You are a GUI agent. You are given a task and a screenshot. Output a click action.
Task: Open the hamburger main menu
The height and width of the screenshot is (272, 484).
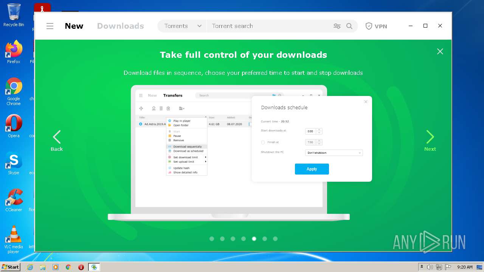click(x=50, y=26)
